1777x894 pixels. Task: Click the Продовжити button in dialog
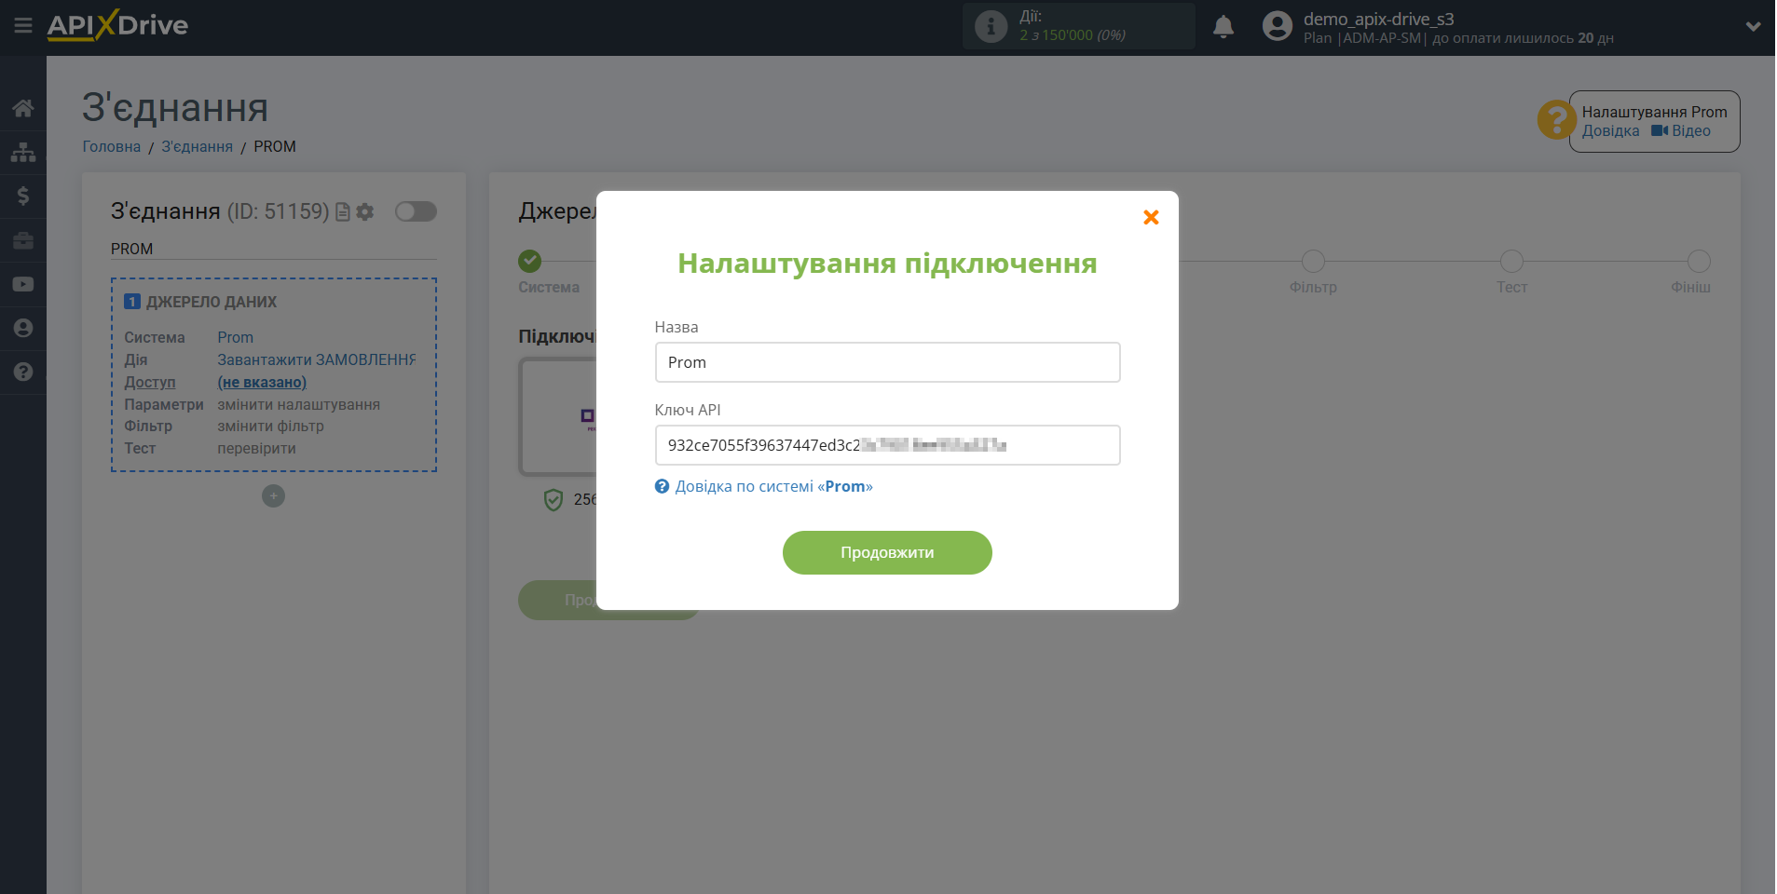point(887,552)
